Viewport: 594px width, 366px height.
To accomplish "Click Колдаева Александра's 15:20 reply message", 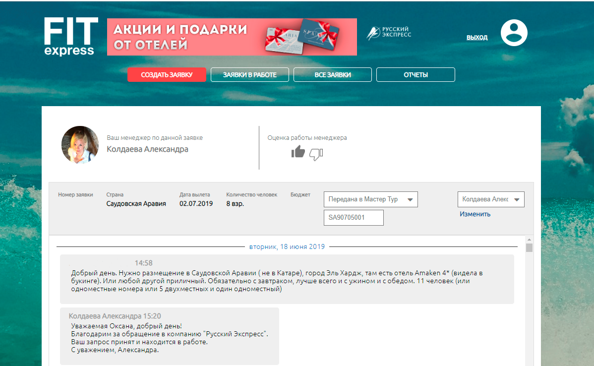I will tap(169, 336).
